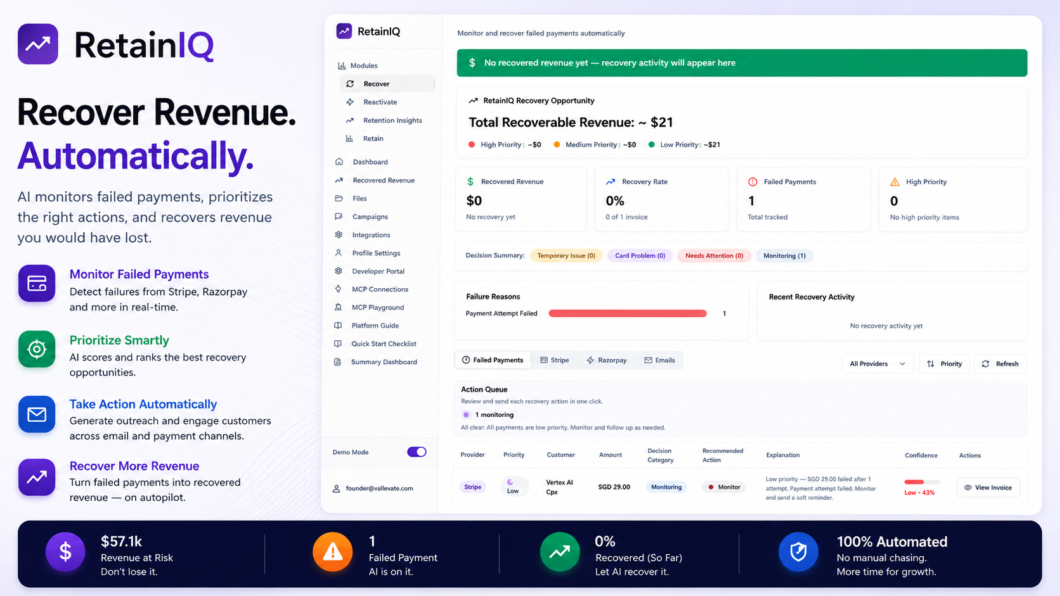1060x596 pixels.
Task: Click the Recover refresh-arrows icon in the sidebar
Action: 350,84
